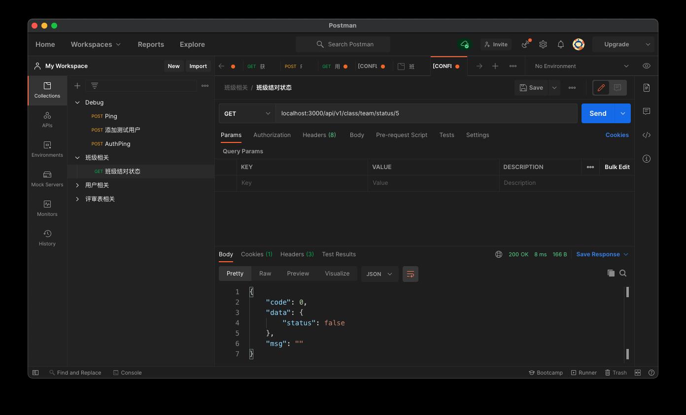Open the Collections sidebar panel
The image size is (686, 415).
point(47,90)
